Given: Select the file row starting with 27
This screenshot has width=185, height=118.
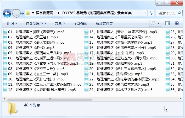Looking at the screenshot, I should 174,42.
